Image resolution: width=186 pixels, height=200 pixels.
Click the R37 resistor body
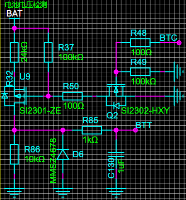point(48,52)
